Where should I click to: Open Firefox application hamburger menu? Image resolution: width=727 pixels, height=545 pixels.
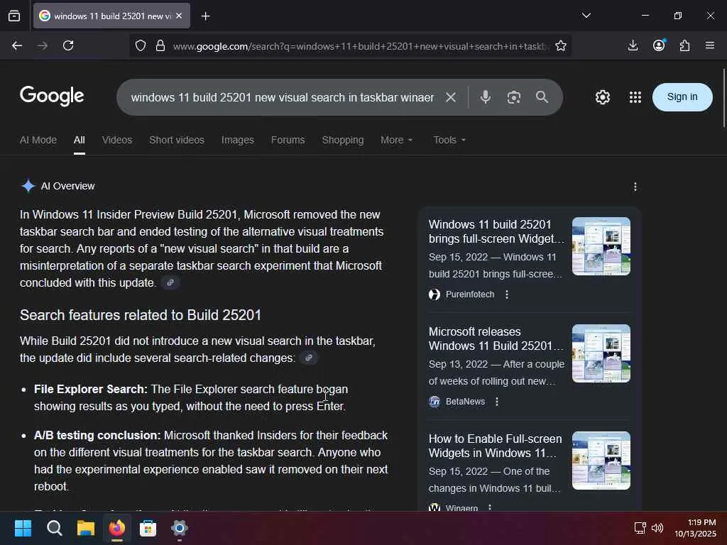[710, 45]
